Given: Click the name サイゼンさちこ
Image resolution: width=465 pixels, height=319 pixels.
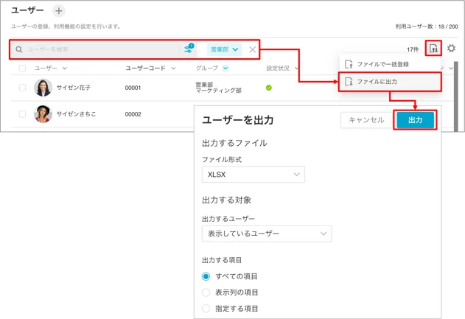Looking at the screenshot, I should pyautogui.click(x=76, y=114).
